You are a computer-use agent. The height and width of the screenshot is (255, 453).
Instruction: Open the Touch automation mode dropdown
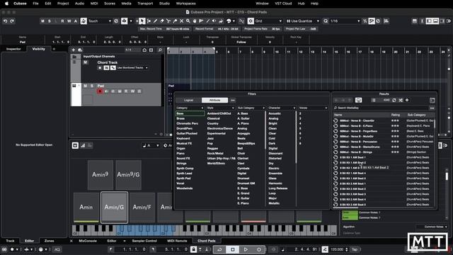coord(99,21)
